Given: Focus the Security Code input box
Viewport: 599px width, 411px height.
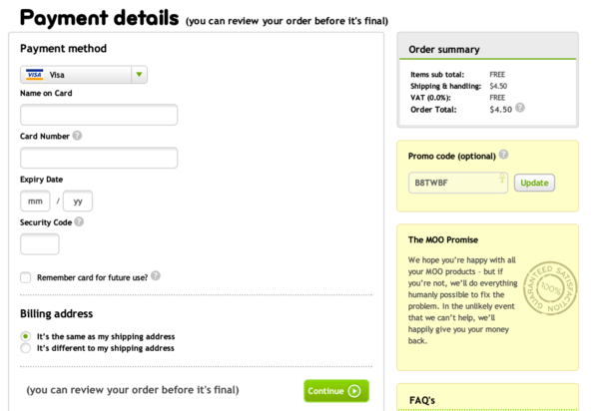Looking at the screenshot, I should (40, 243).
